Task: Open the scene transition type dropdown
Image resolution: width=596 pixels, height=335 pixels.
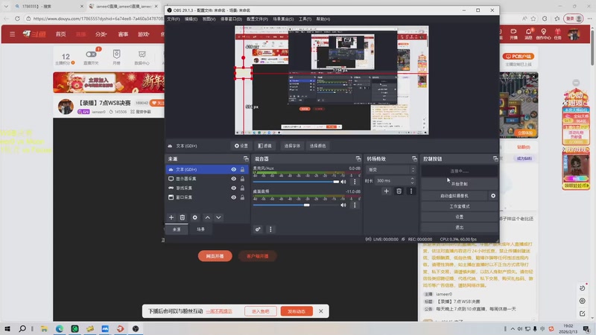Action: click(x=391, y=170)
